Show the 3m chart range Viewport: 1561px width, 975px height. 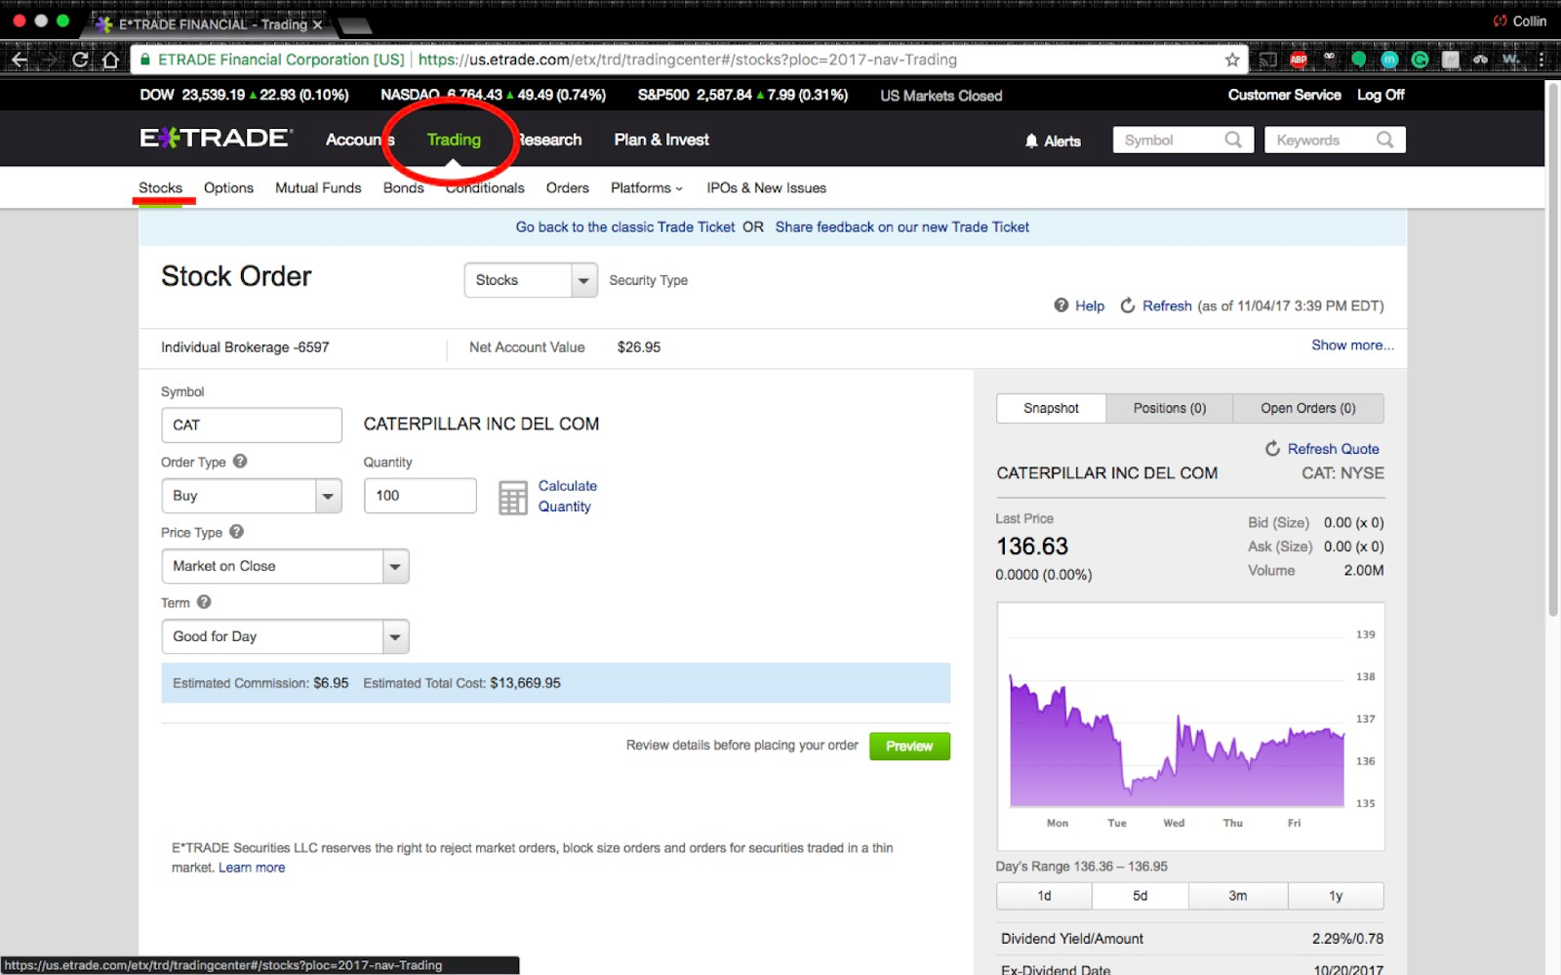coord(1237,895)
